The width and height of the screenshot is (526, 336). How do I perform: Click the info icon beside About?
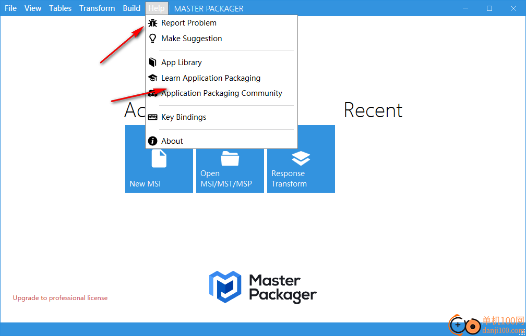coord(152,141)
